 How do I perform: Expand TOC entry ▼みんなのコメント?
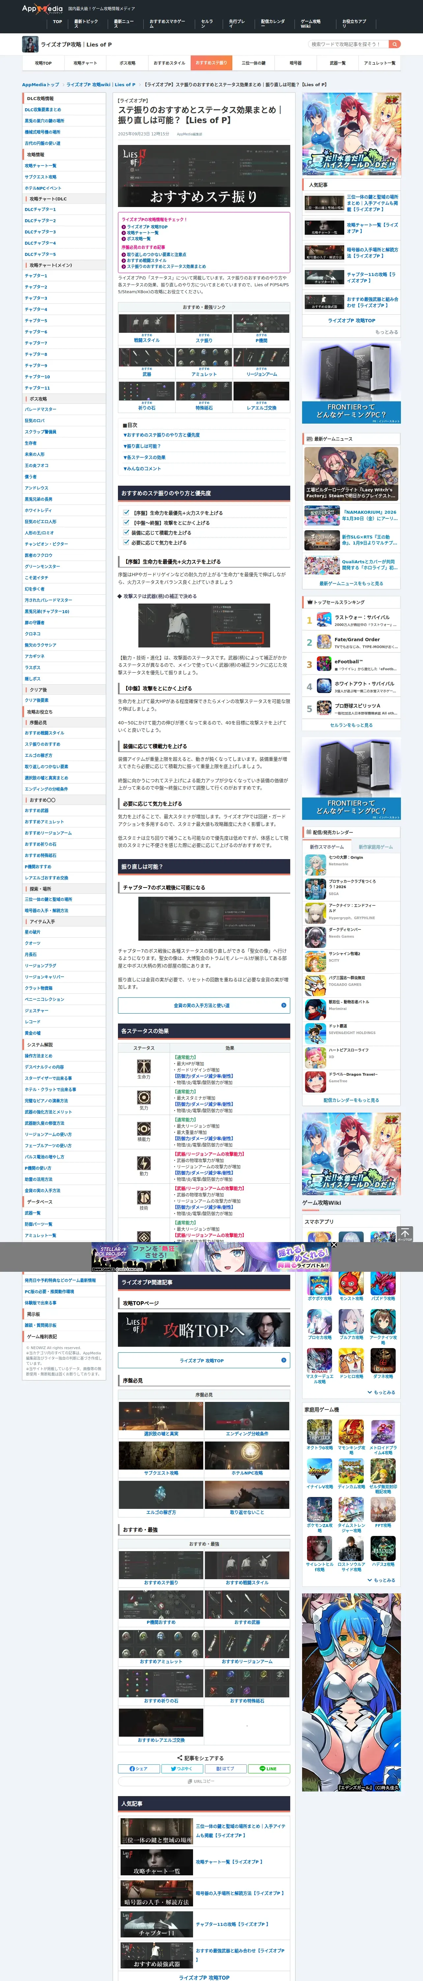142,468
